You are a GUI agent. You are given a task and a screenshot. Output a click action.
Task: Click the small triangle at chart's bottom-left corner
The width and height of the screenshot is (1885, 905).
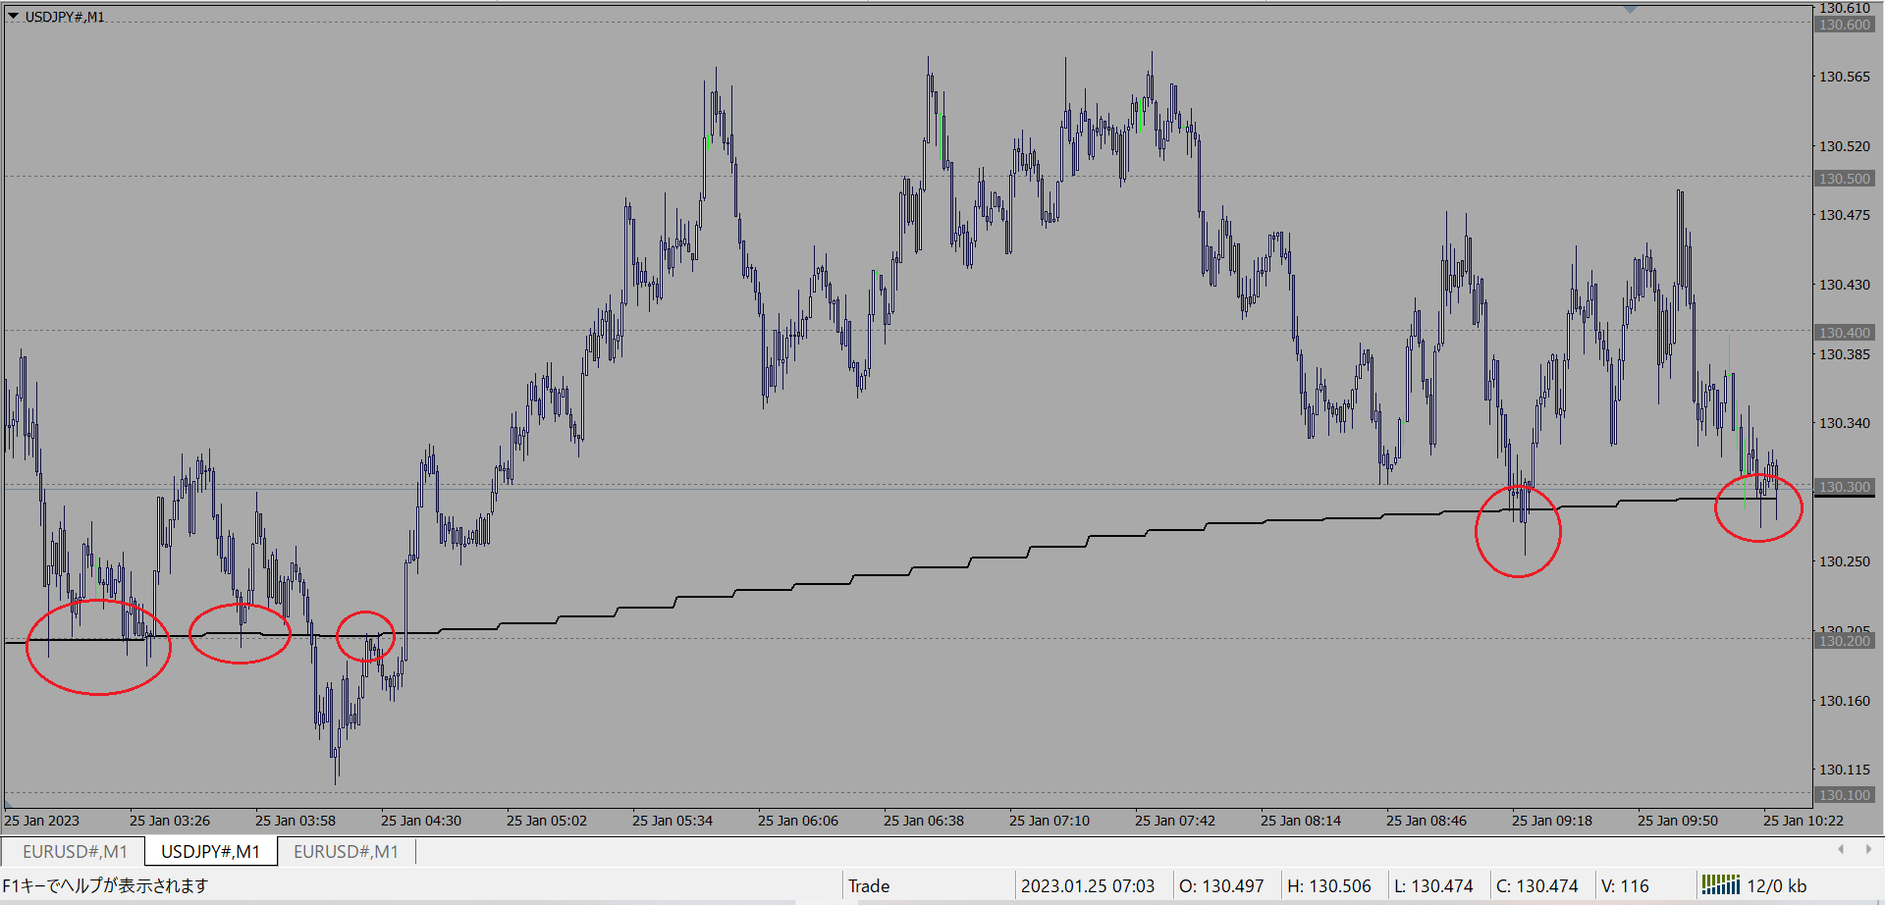pyautogui.click(x=8, y=803)
